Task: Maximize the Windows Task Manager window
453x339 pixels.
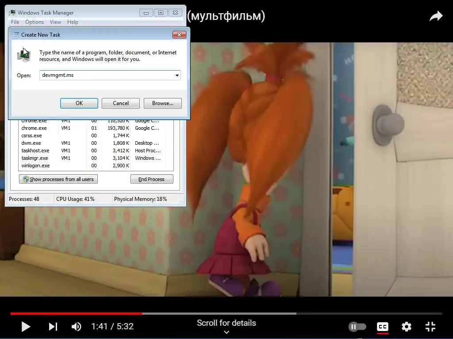Action: pos(161,13)
